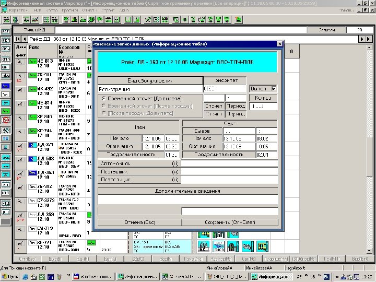
Task: Click the rightmost icon in the main toolbar
Action: click(238, 19)
